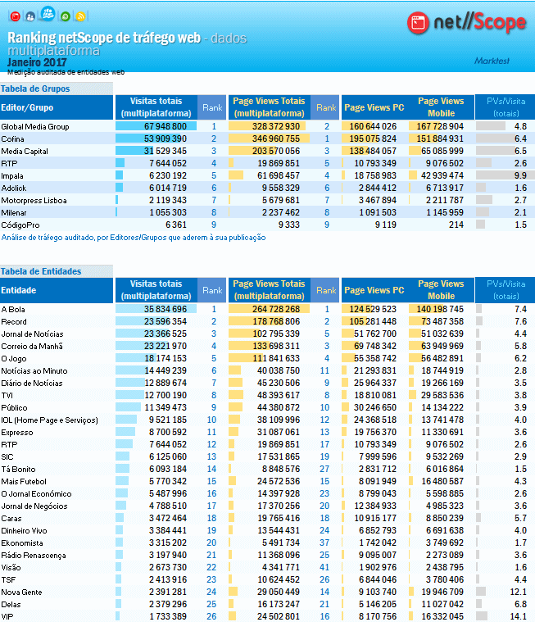Click the net//Scope logo
The image size is (535, 622).
click(x=466, y=23)
